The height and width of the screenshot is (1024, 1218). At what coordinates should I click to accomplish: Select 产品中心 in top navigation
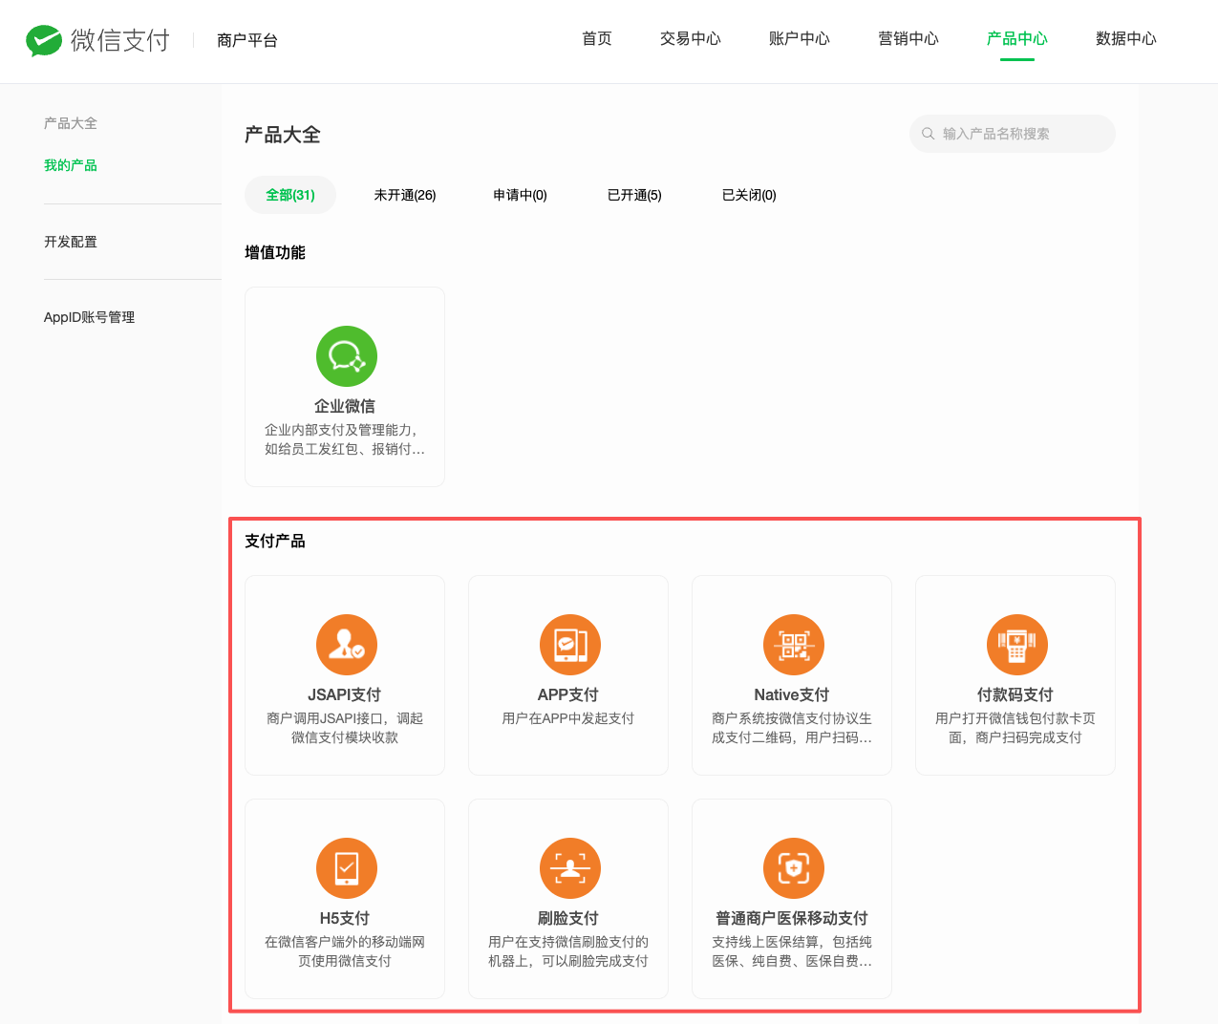[x=1017, y=39]
